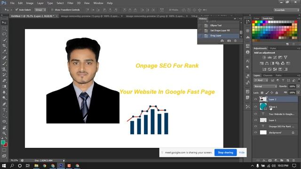The height and width of the screenshot is (169, 301).
Task: Click the Brightness/Contrast adjustment icon
Action: coord(264,57)
